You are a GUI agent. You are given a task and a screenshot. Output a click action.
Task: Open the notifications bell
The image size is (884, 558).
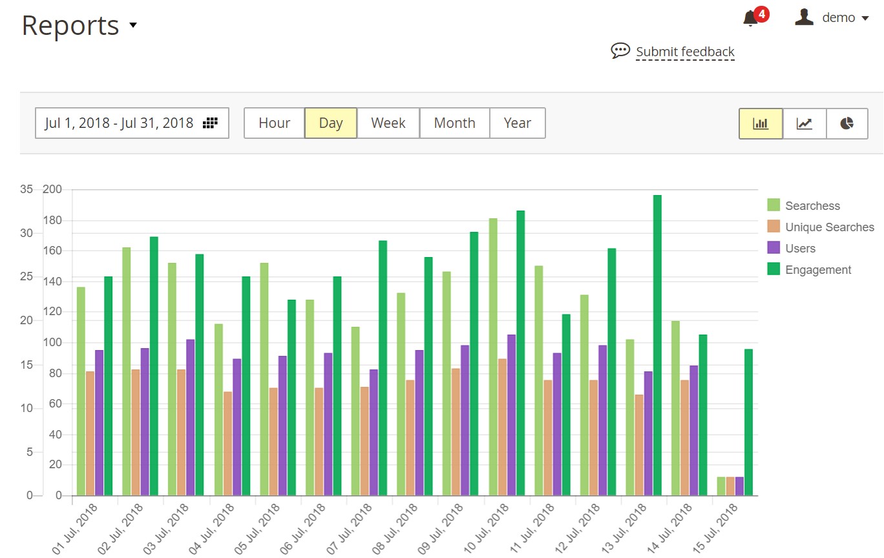(x=750, y=19)
